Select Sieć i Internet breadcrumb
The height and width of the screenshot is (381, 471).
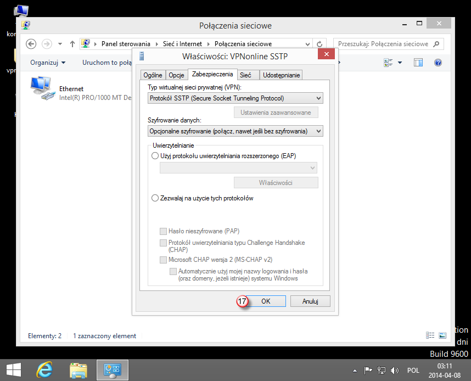[182, 44]
